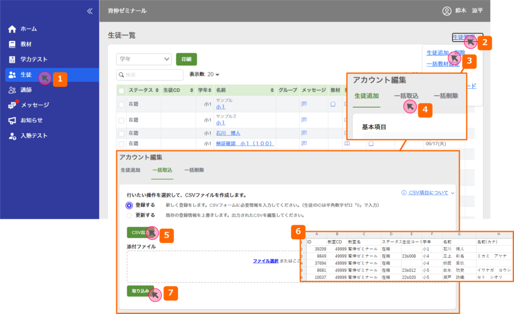The image size is (514, 314).
Task: Click the 講師 people icon in the sidebar
Action: 12,90
